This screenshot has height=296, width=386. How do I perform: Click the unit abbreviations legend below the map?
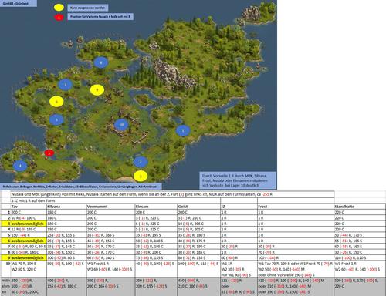[x=81, y=187]
